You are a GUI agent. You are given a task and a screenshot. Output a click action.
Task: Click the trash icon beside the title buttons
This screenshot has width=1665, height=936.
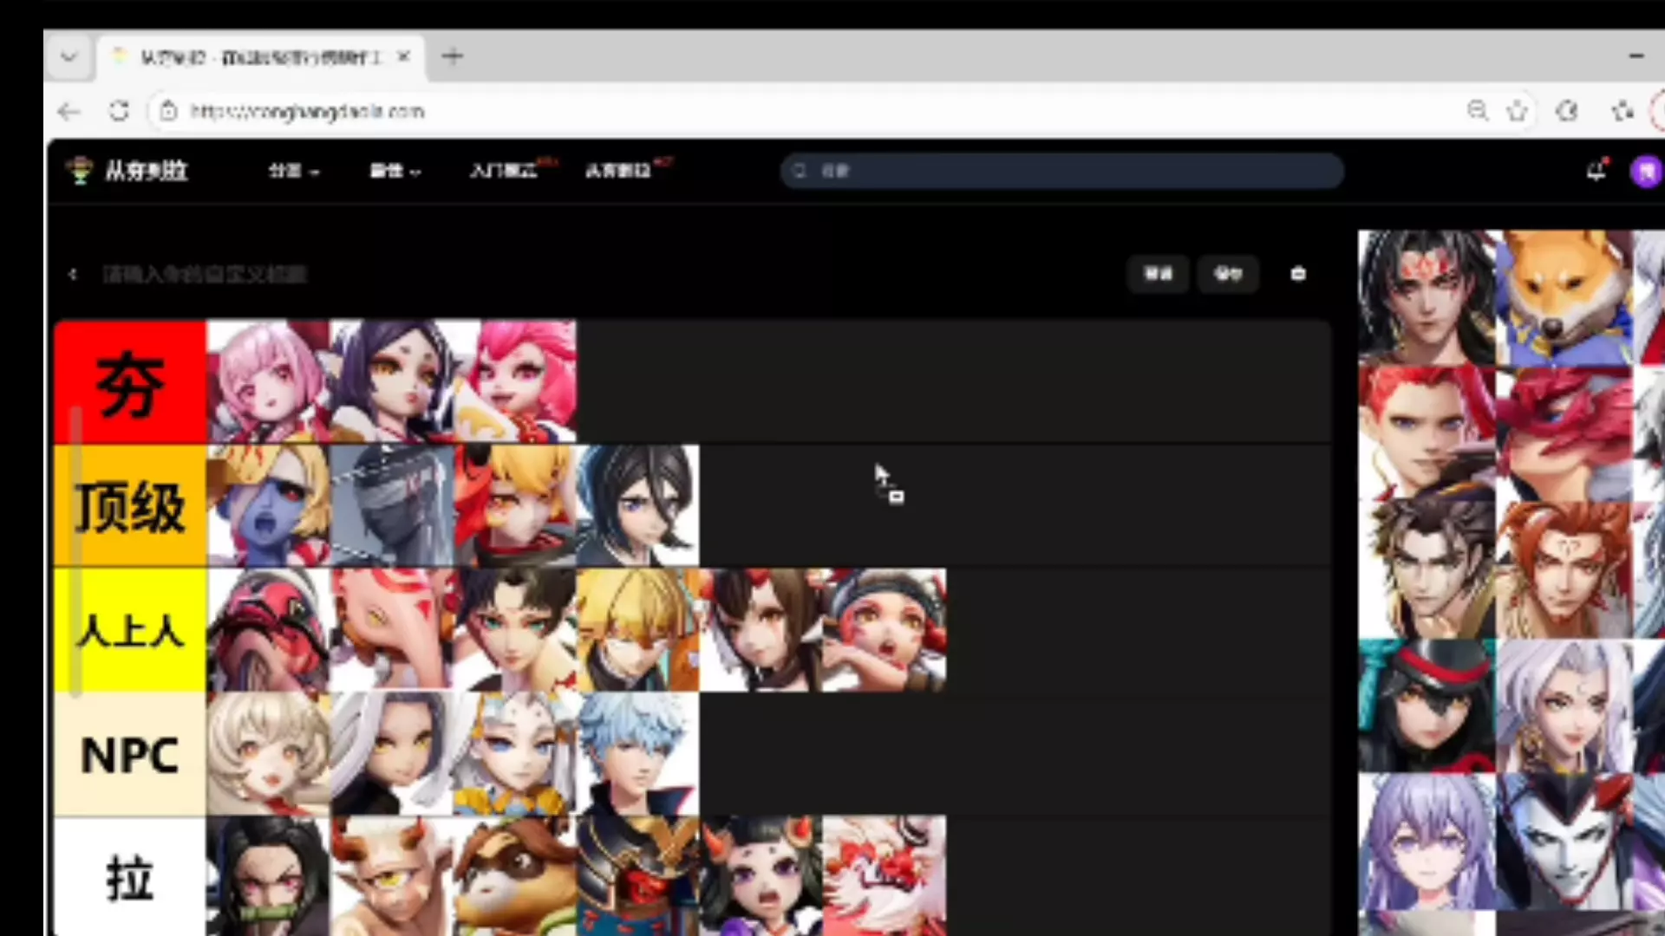1298,274
